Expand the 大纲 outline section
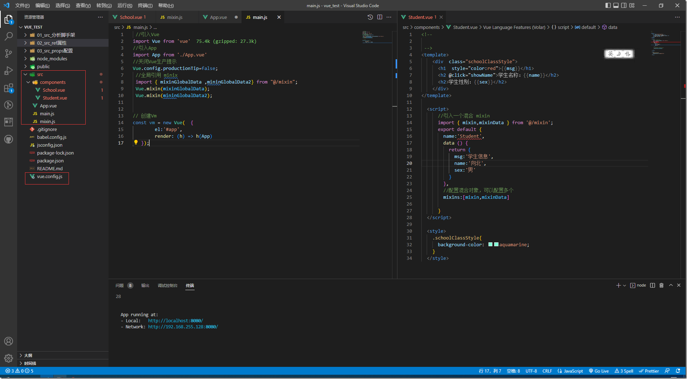Image resolution: width=687 pixels, height=379 pixels. (21, 355)
